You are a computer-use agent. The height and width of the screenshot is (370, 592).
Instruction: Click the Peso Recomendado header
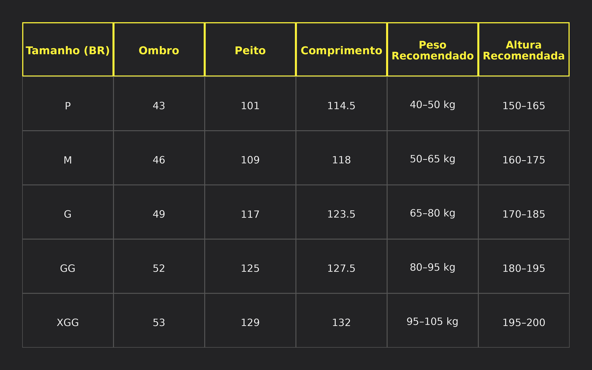click(x=432, y=50)
